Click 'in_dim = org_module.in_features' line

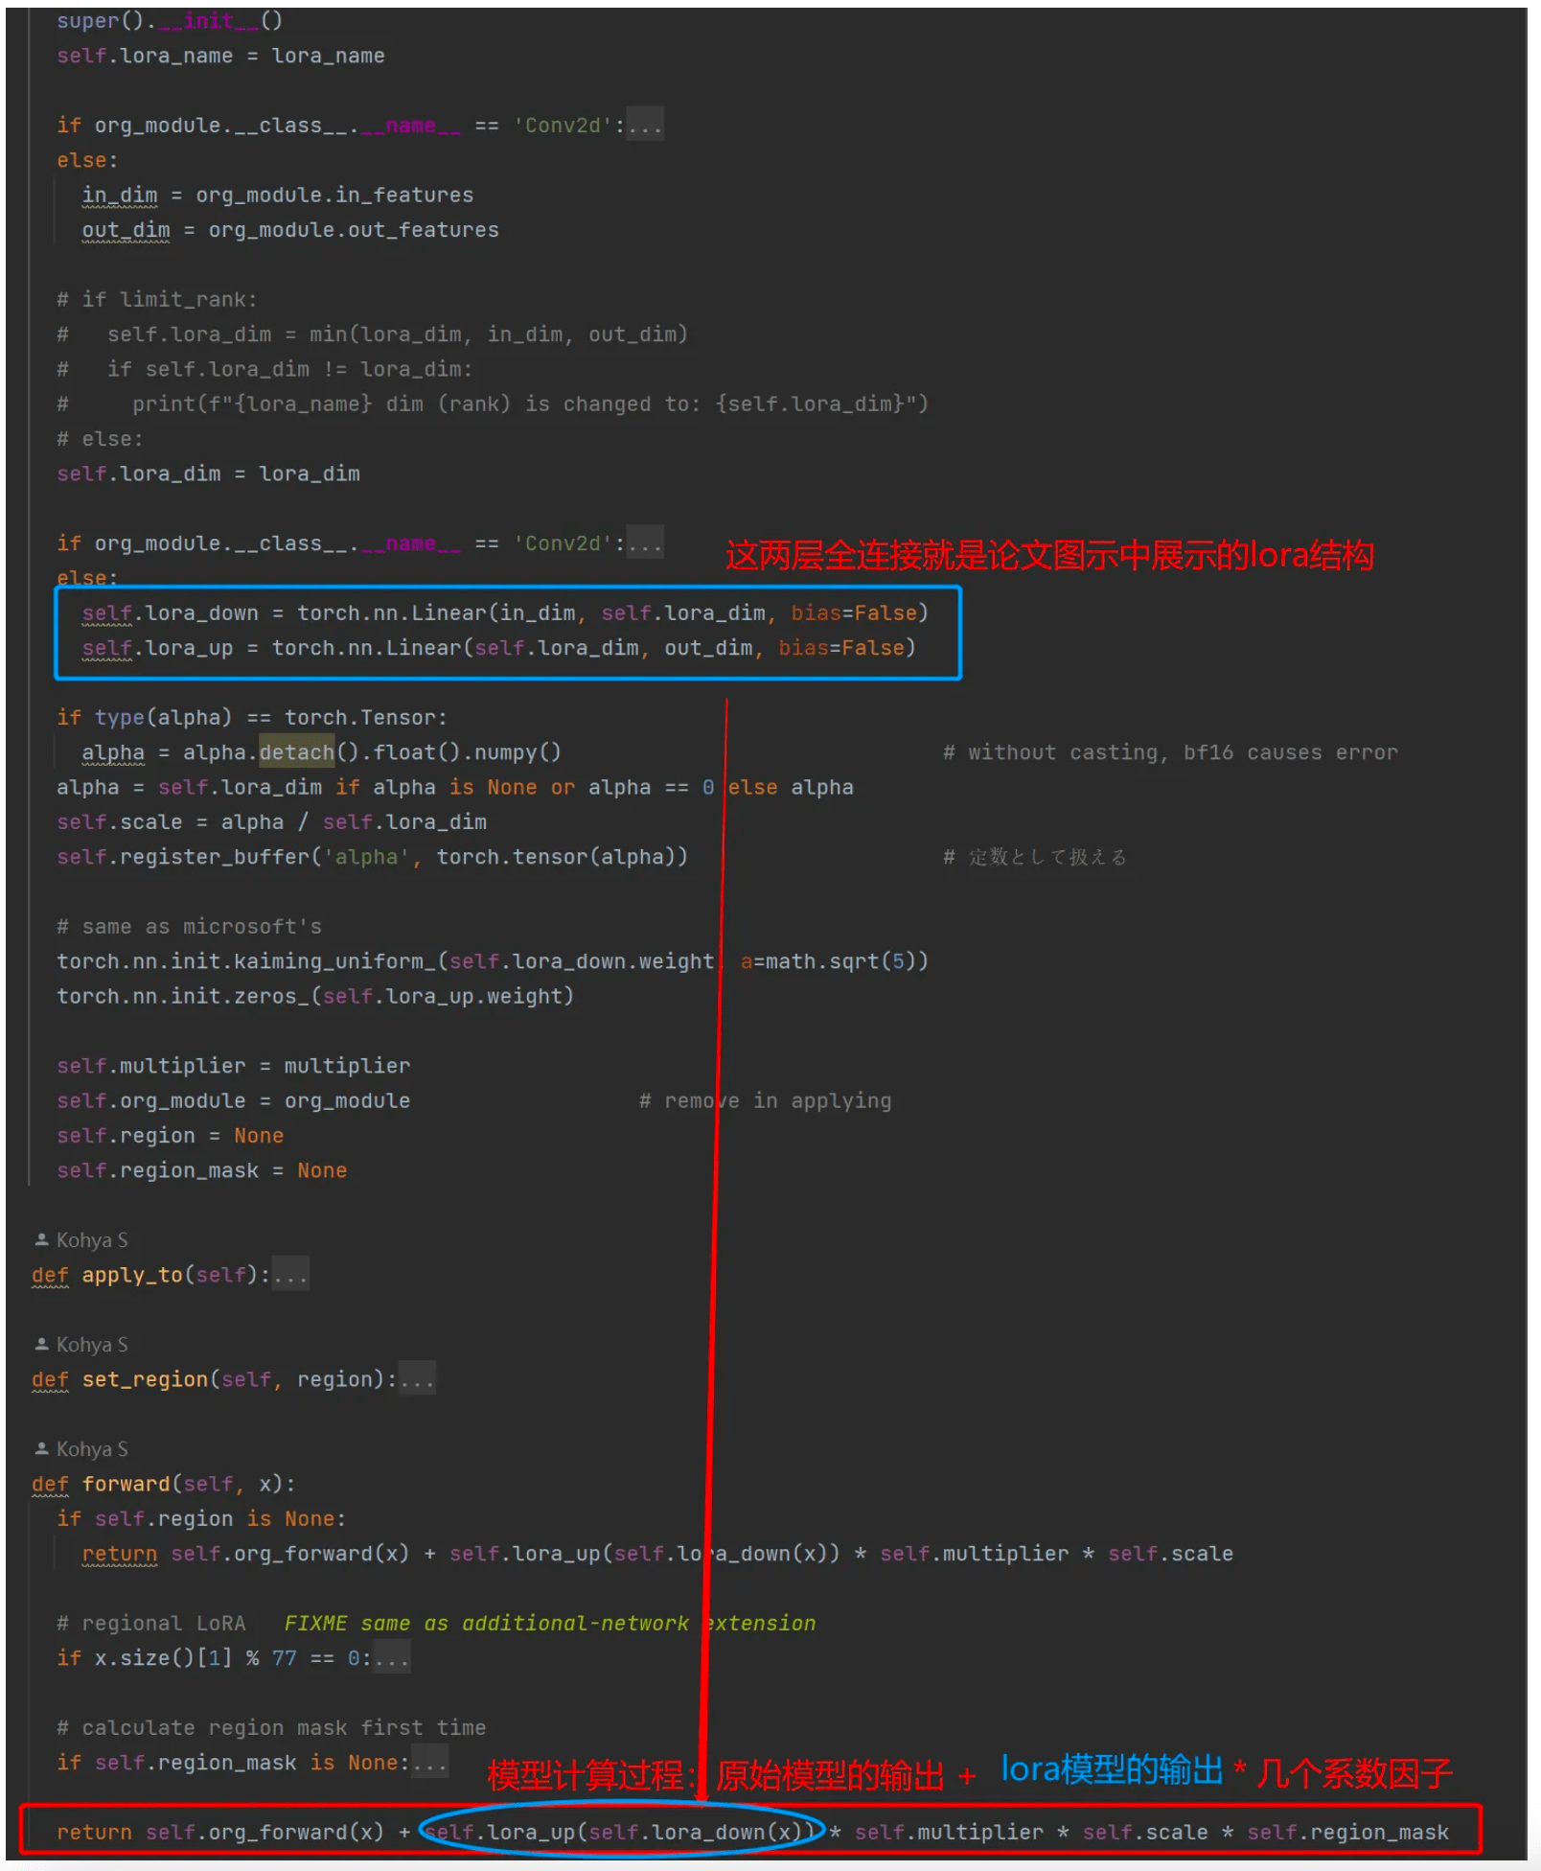click(x=278, y=196)
